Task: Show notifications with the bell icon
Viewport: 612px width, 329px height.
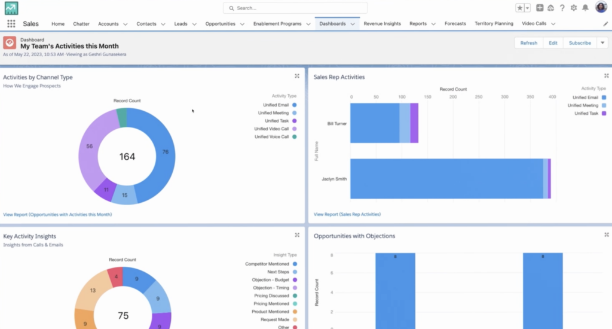Action: pos(585,8)
